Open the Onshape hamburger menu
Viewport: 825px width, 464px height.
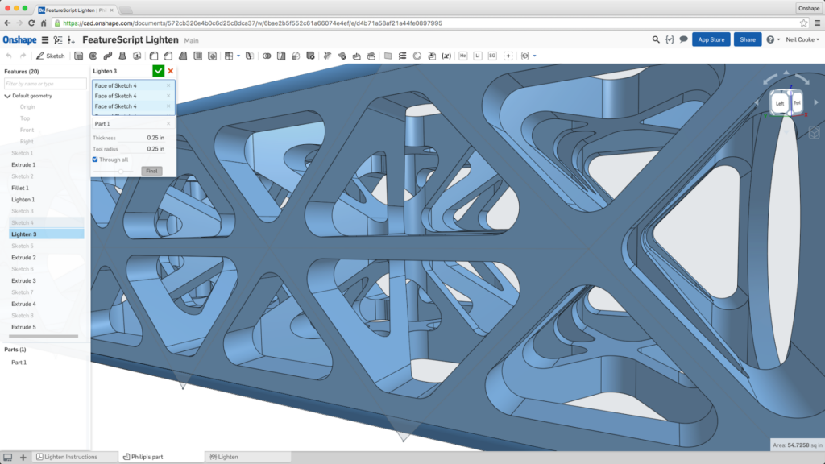click(45, 40)
